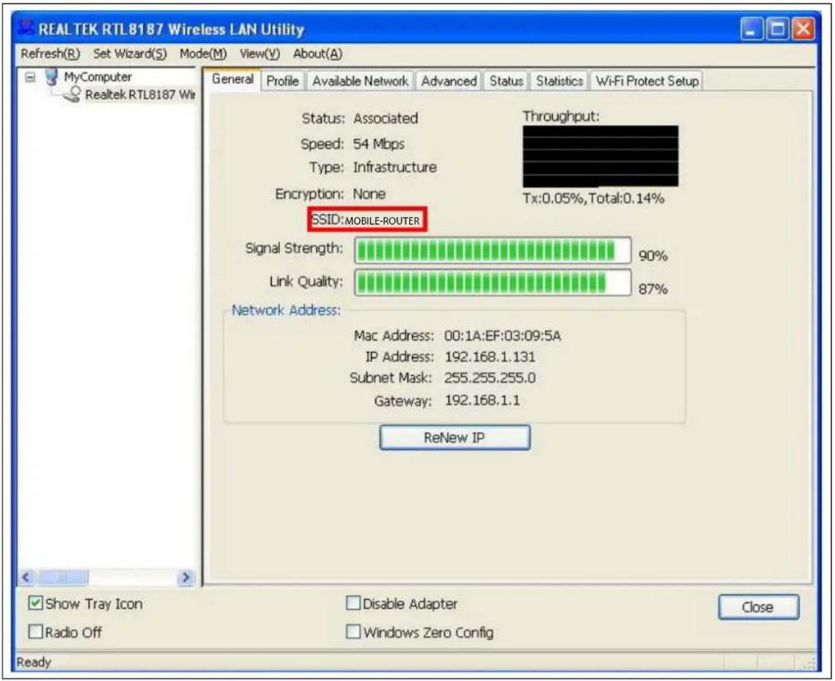
Task: Click the ReNew IP button
Action: coord(455,438)
